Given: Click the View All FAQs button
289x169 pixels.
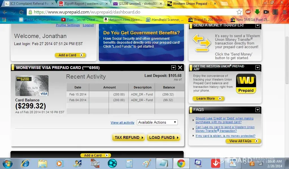Looking at the screenshot, I should tap(243, 141).
